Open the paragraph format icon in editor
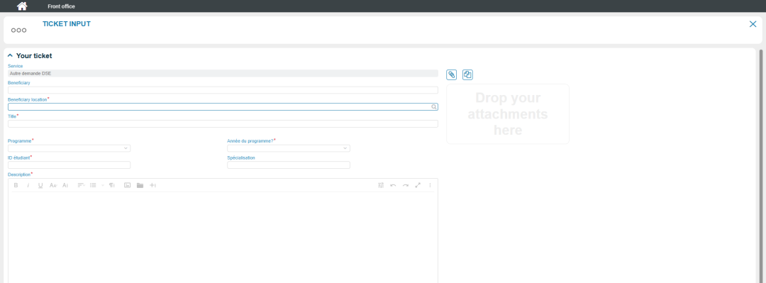Screen dimensions: 766x283 [x=112, y=185]
